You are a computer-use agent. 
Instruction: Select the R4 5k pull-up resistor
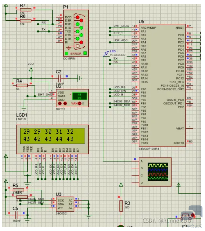coord(22,85)
